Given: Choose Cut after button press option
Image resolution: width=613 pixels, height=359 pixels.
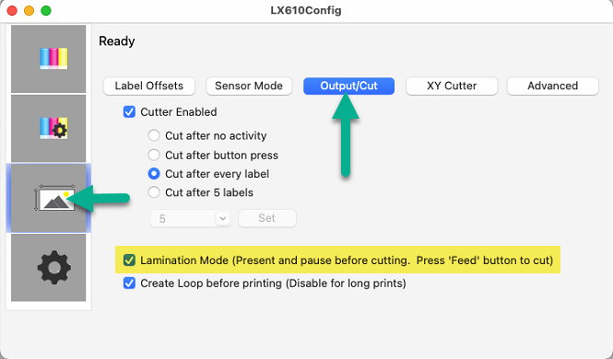Looking at the screenshot, I should click(154, 155).
